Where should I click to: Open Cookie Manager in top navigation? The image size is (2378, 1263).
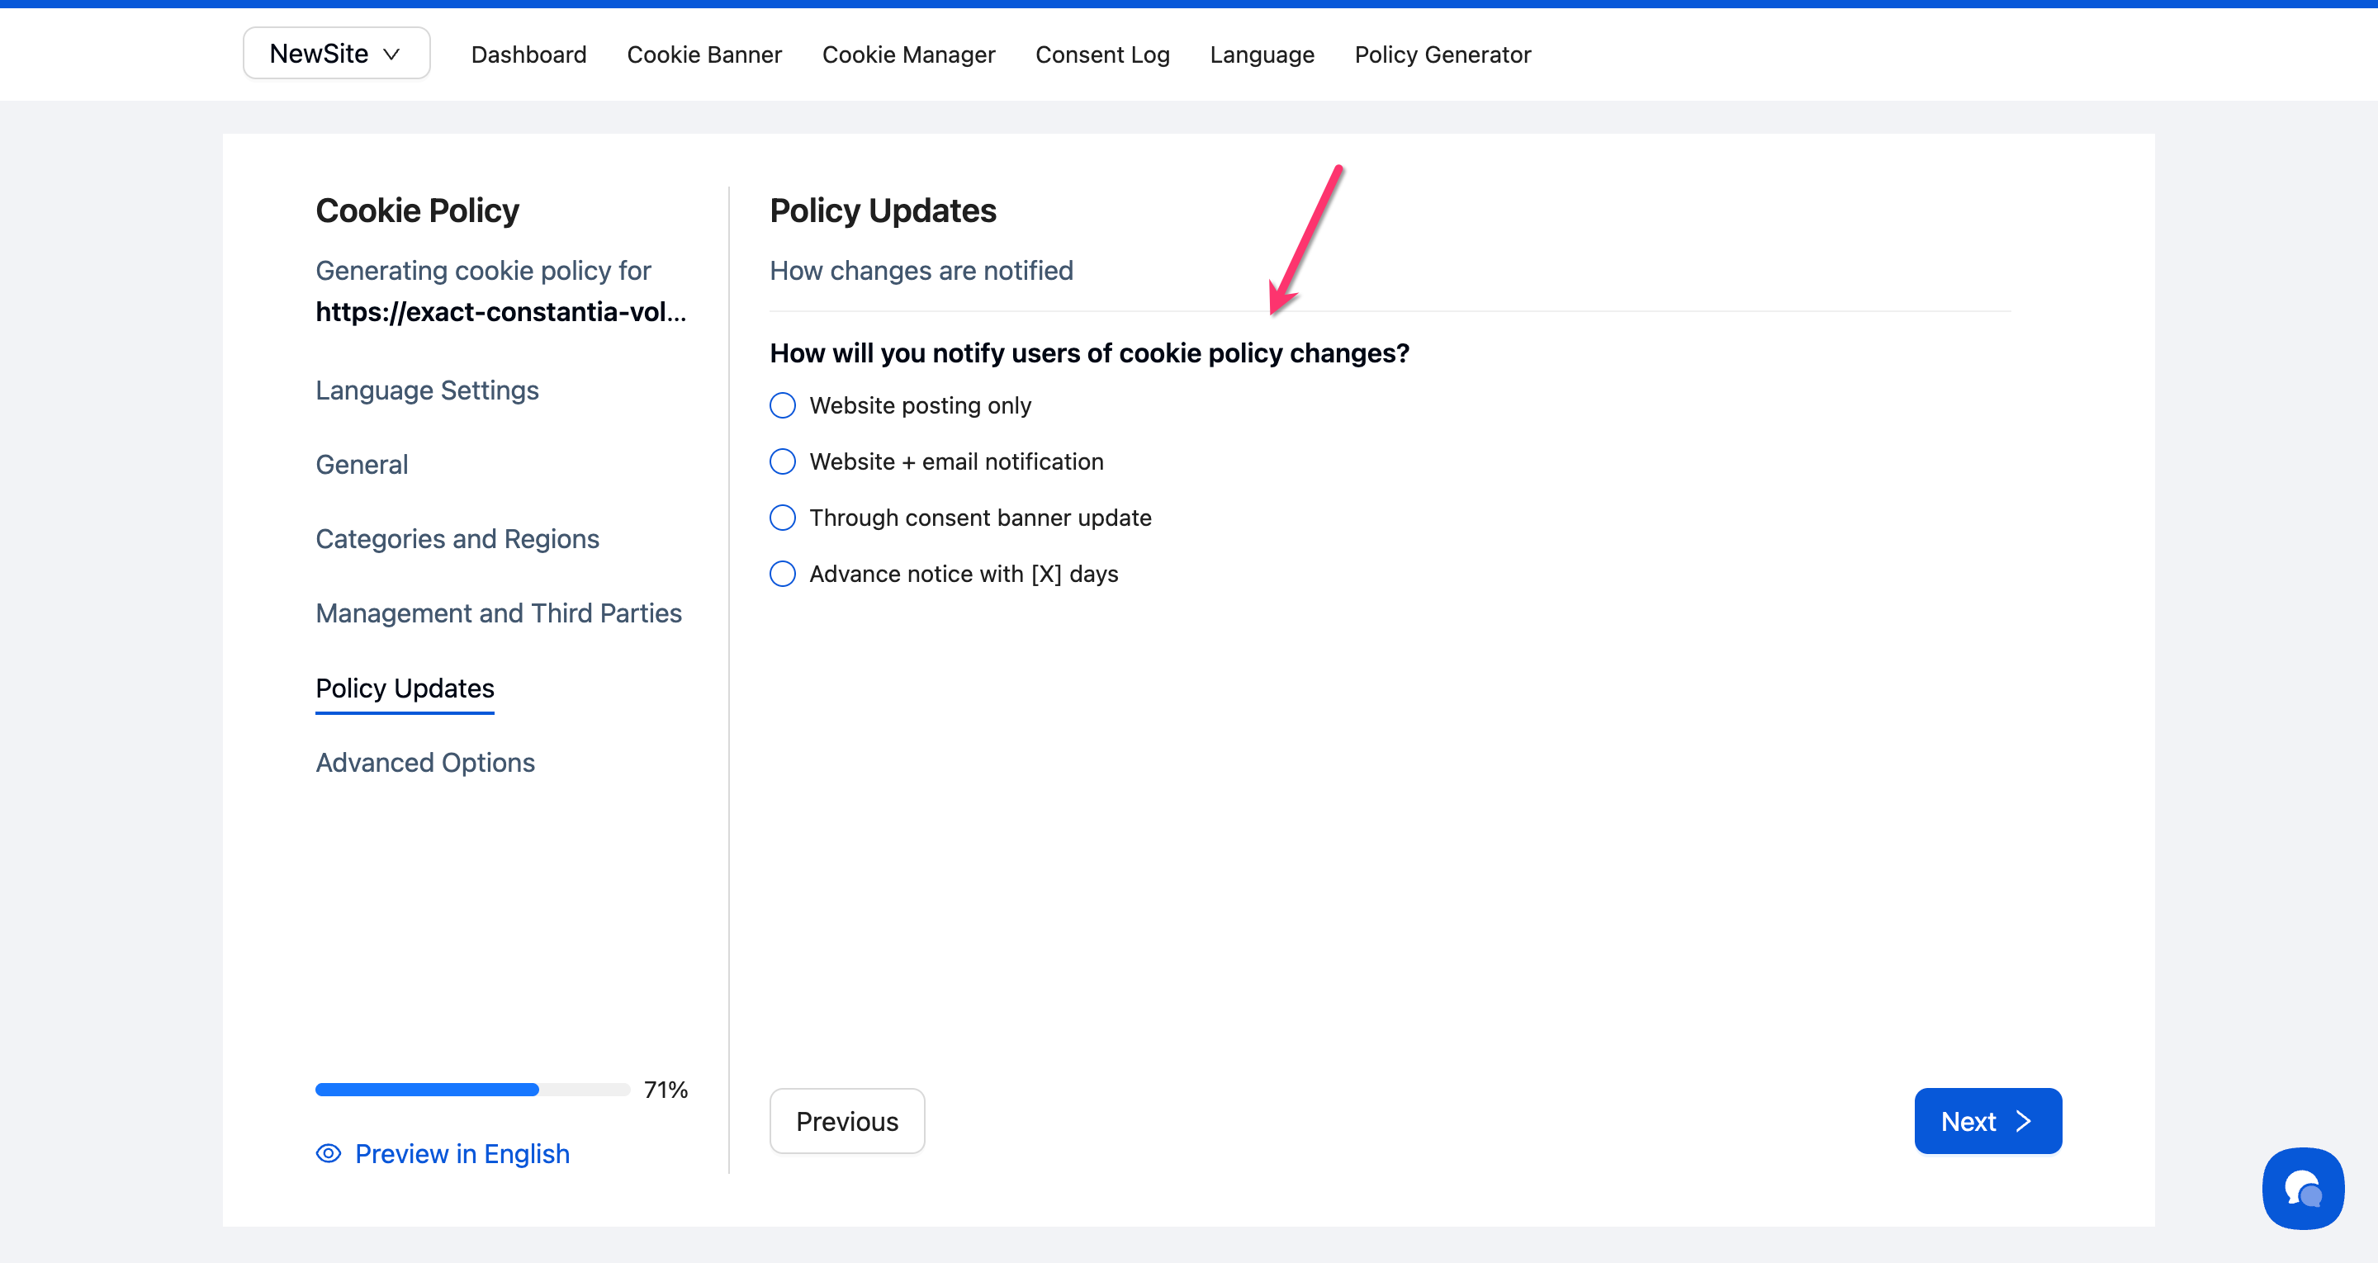point(907,54)
